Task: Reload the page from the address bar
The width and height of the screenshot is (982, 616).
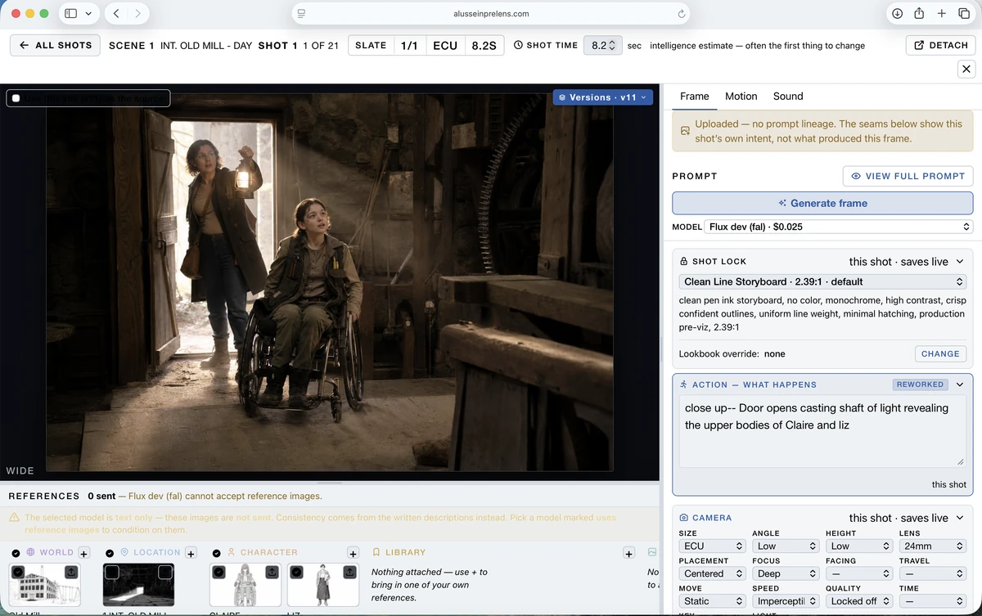Action: tap(681, 14)
